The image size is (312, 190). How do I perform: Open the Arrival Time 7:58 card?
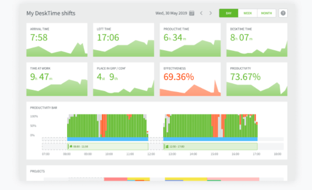pyautogui.click(x=57, y=40)
